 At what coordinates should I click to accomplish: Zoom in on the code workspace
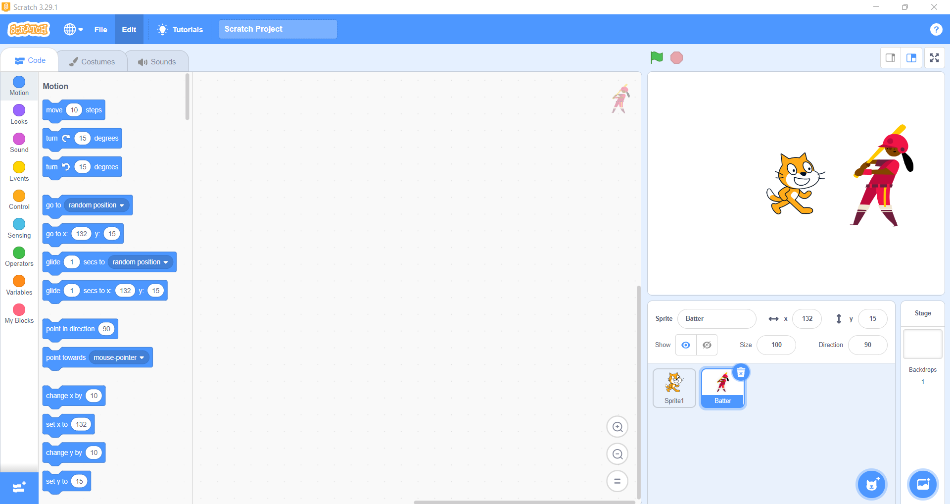617,427
